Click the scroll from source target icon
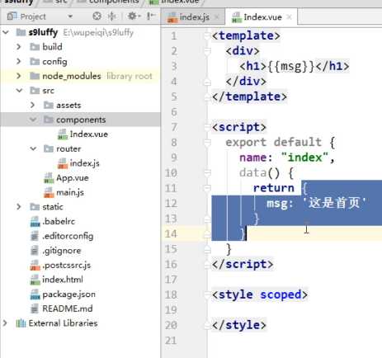Image resolution: width=382 pixels, height=358 pixels. pos(97,16)
